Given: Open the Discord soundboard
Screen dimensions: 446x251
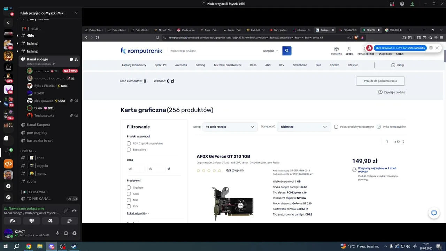Looking at the screenshot, I should pos(69,221).
